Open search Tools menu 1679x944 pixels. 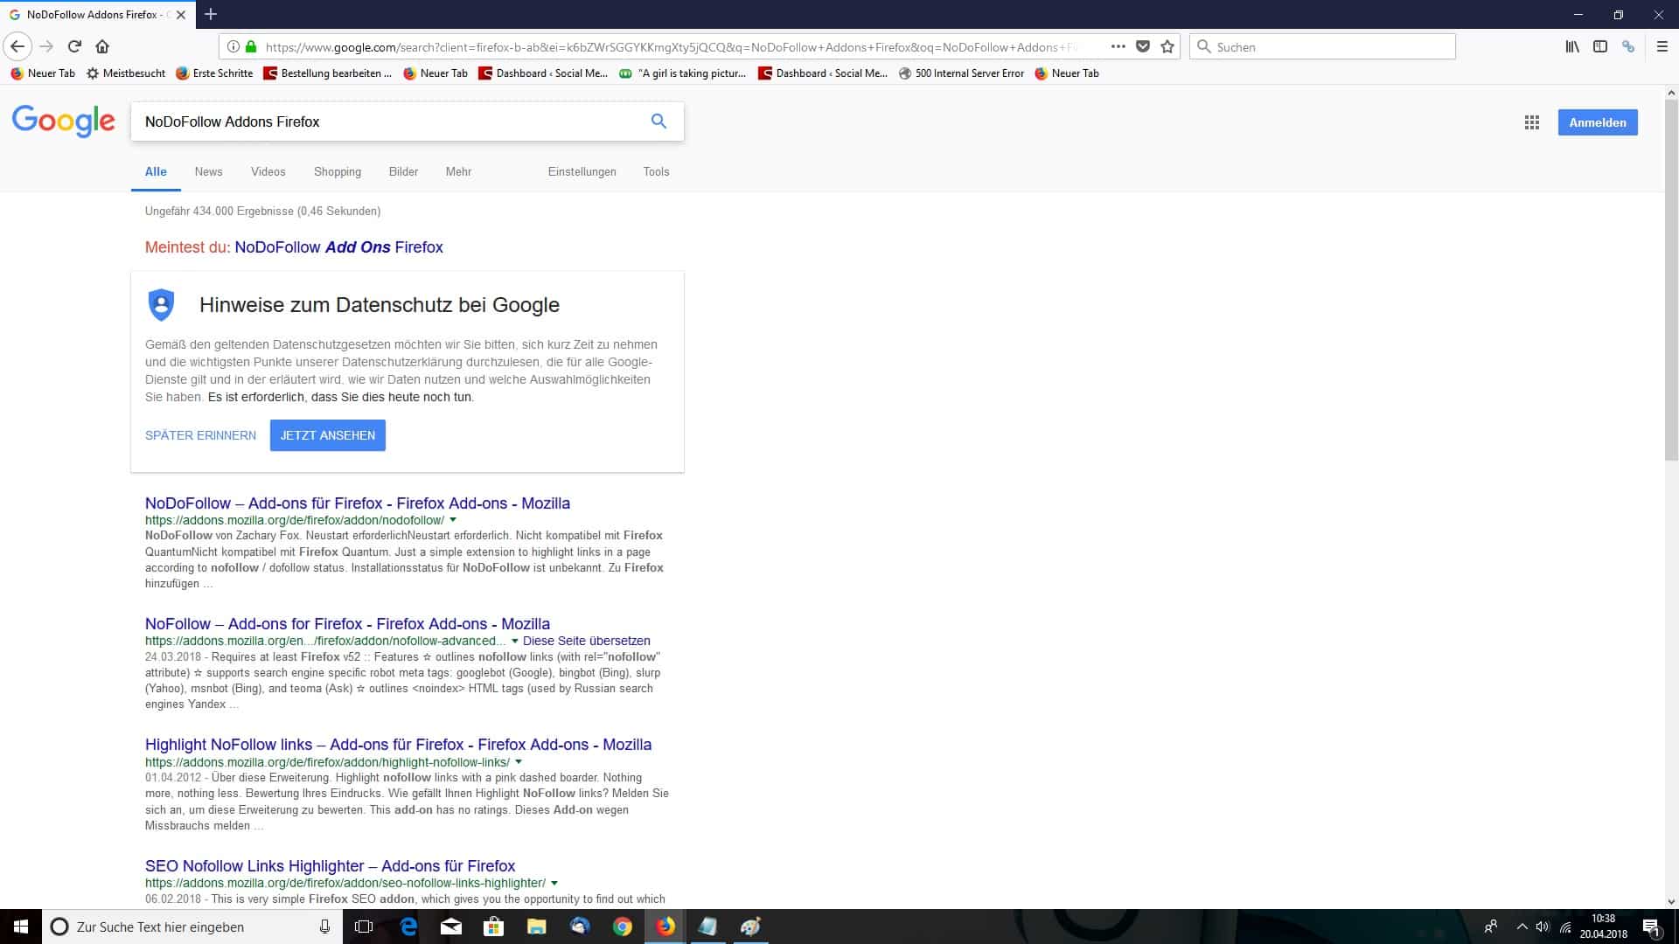pos(656,171)
